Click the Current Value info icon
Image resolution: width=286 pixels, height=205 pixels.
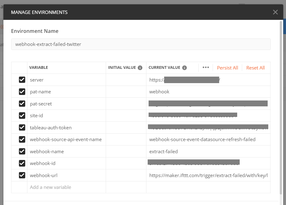pos(184,68)
